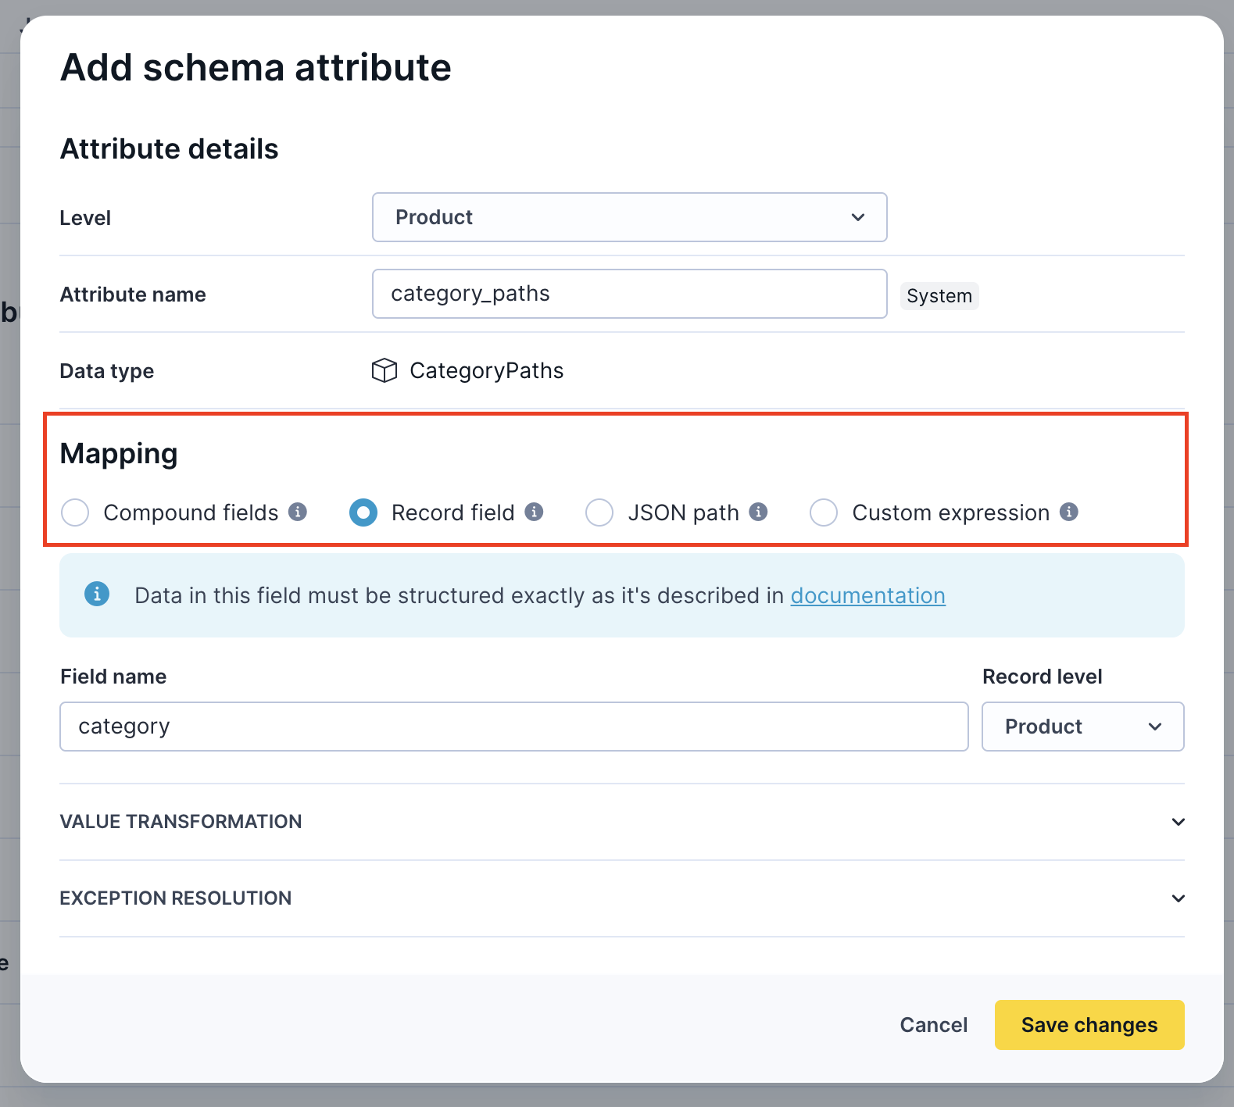The image size is (1234, 1107).
Task: Click the Attribute name input field
Action: 629,294
